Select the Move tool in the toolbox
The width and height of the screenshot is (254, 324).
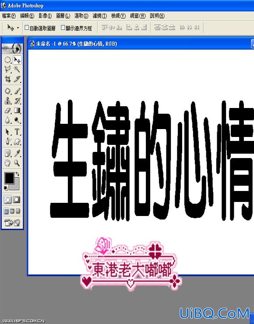[x=17, y=60]
